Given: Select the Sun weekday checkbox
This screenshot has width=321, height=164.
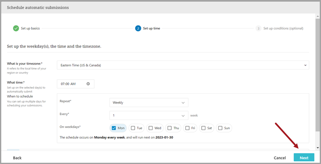Looking at the screenshot, I should (x=220, y=128).
